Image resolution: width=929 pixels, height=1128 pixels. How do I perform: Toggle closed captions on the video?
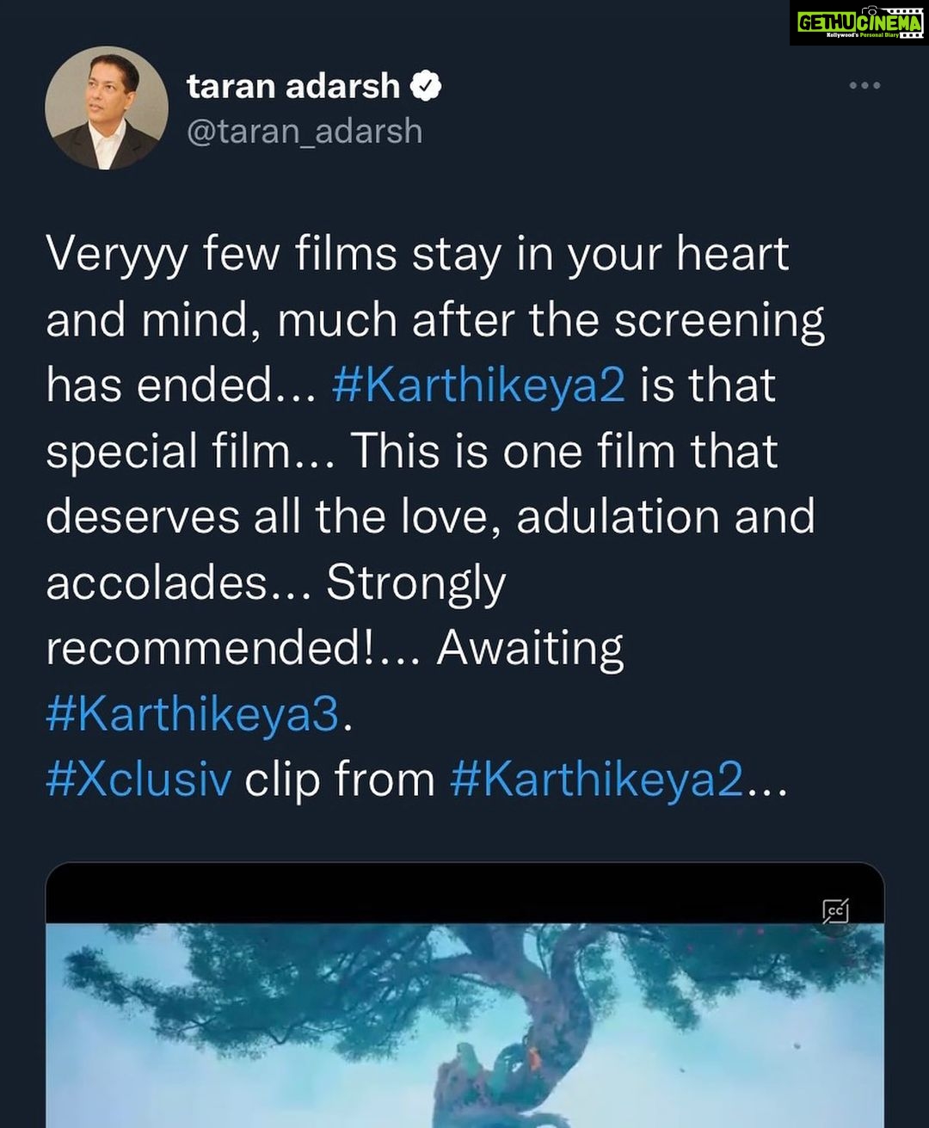pyautogui.click(x=835, y=910)
